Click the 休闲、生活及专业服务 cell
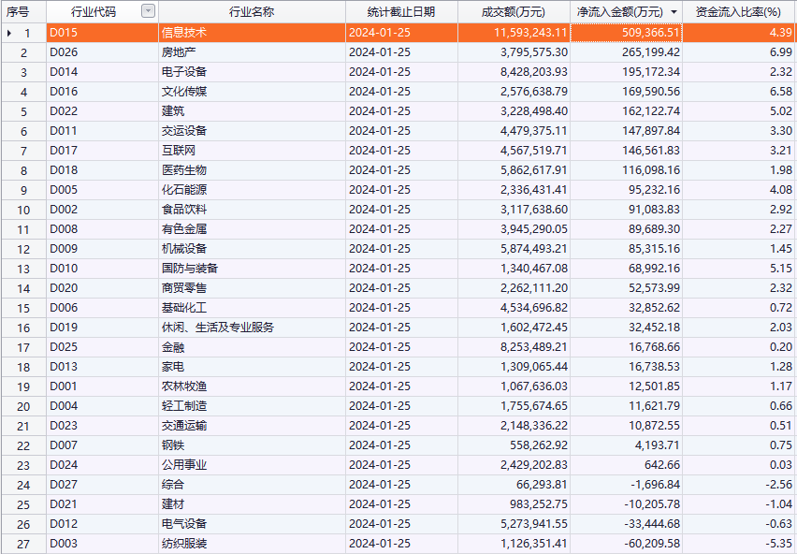Viewport: 797px width, 554px height. pos(218,328)
